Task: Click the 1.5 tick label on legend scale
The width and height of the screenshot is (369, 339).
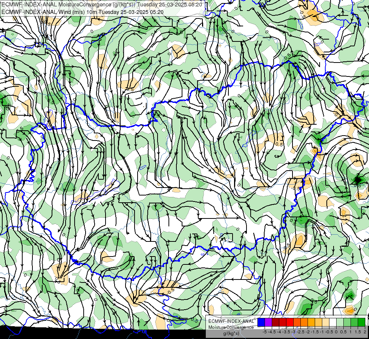Action: pyautogui.click(x=357, y=332)
